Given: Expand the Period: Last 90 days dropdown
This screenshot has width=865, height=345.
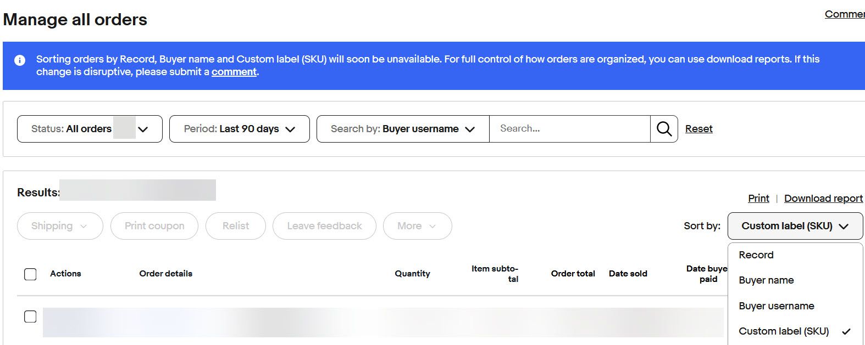Looking at the screenshot, I should (x=240, y=129).
